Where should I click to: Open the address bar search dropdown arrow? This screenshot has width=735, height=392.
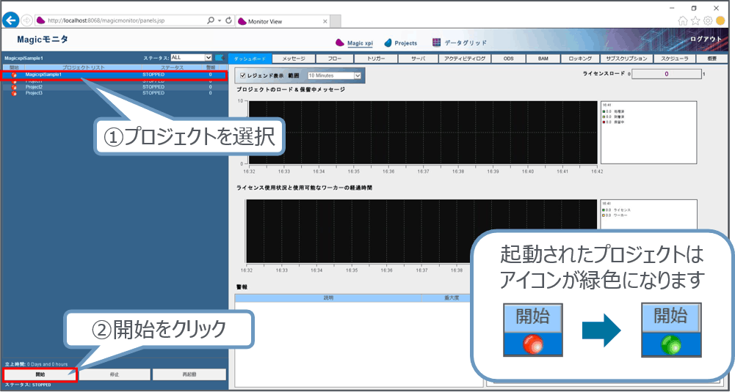point(220,21)
